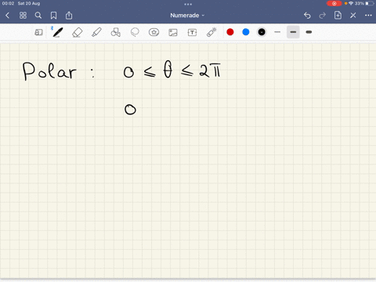This screenshot has width=376, height=282.
Task: Tap the handwritten 2π expression
Action: (x=210, y=70)
